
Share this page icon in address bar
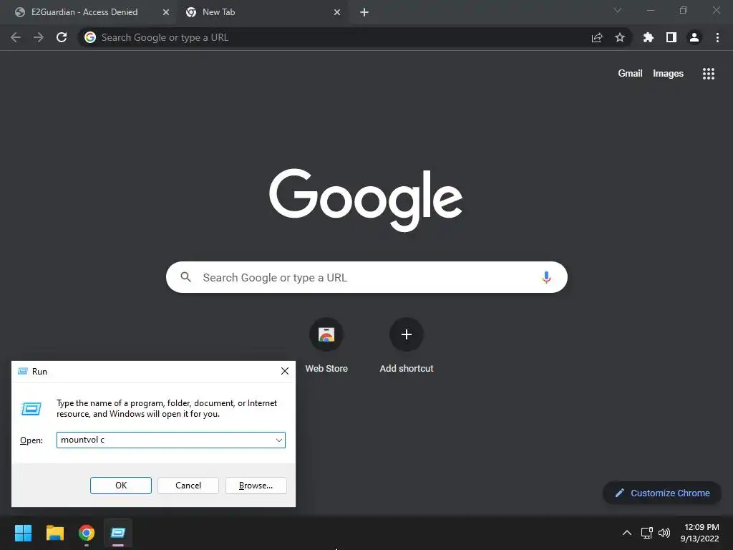[597, 37]
